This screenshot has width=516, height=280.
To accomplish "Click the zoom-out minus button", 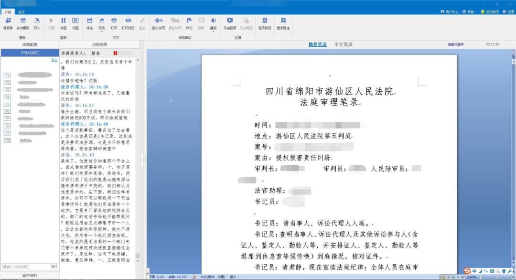I will [x=481, y=277].
